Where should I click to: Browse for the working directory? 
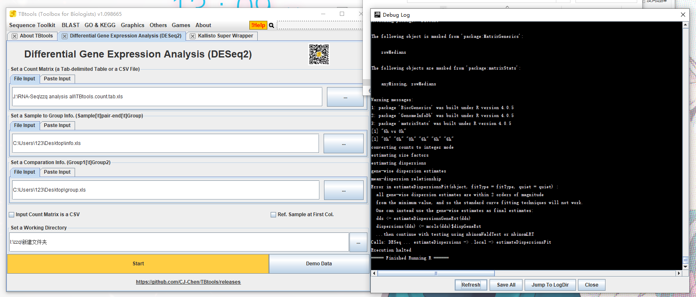click(x=358, y=242)
